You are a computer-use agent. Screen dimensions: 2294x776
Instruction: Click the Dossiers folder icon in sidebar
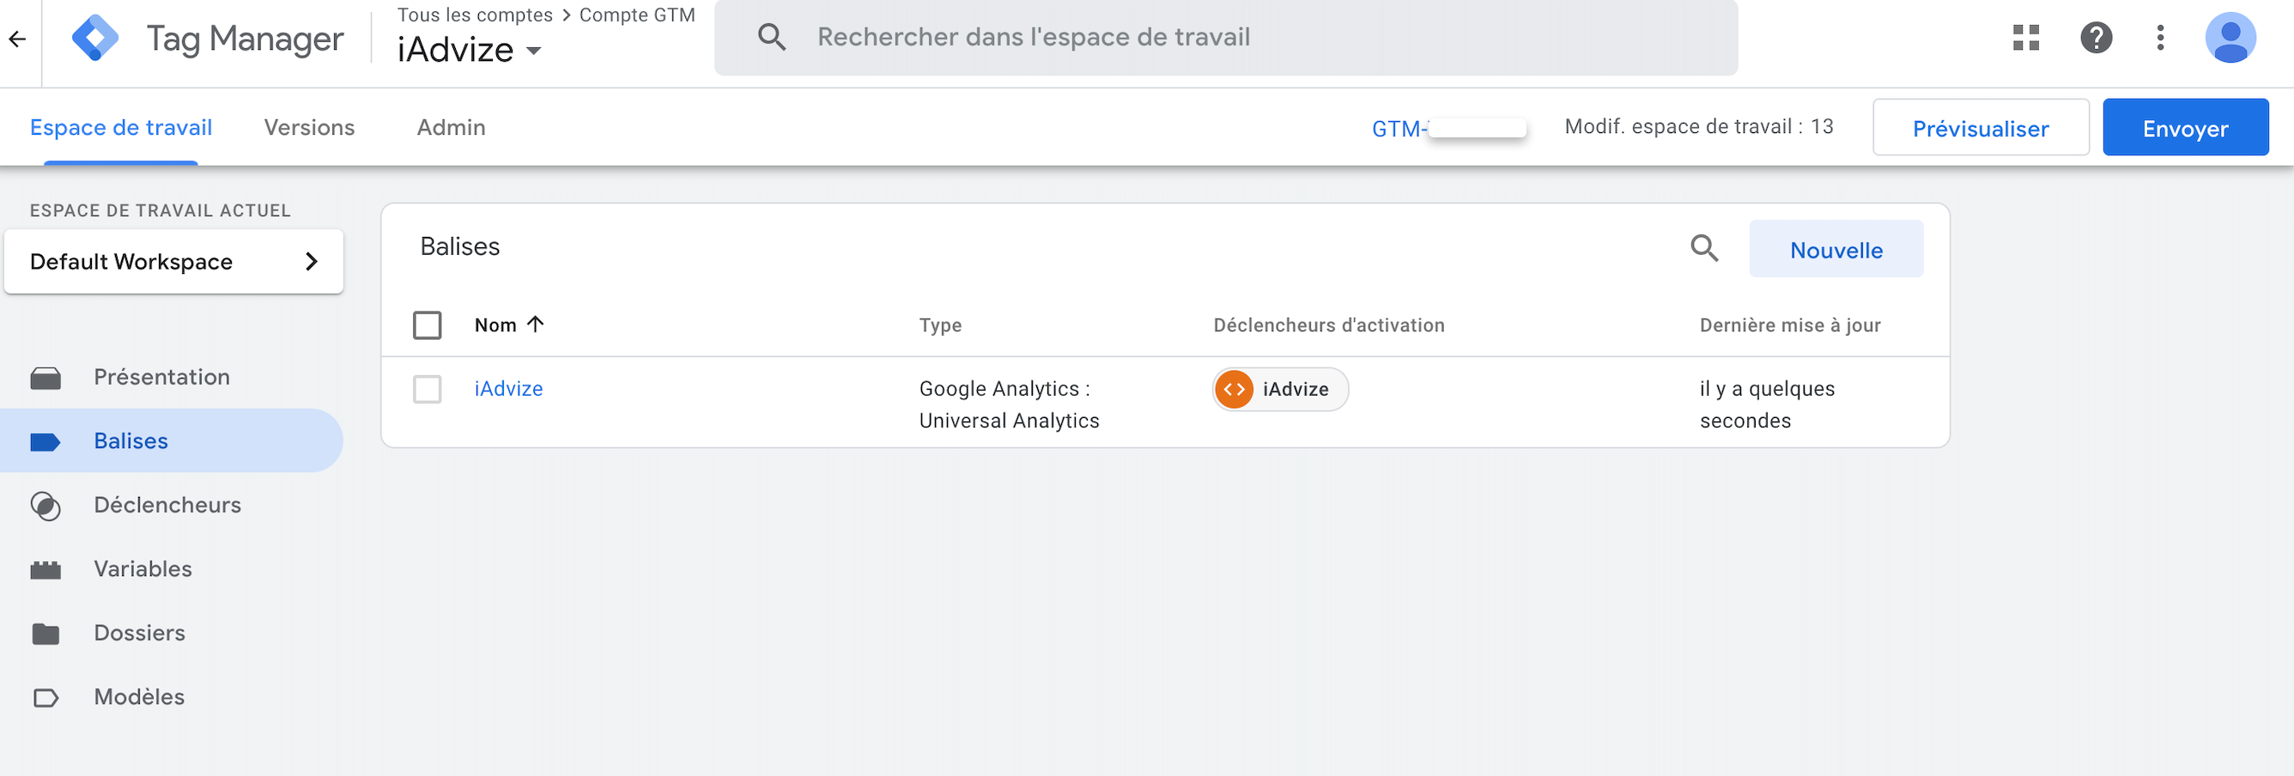(x=46, y=634)
